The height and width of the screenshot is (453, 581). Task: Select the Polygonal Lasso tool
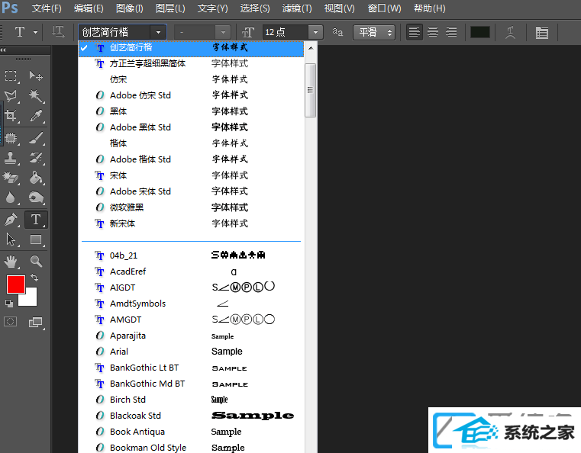pyautogui.click(x=11, y=96)
